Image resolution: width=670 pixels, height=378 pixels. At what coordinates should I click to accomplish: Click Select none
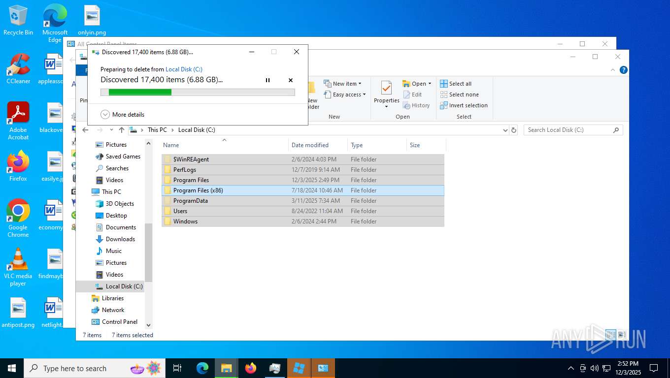point(459,94)
